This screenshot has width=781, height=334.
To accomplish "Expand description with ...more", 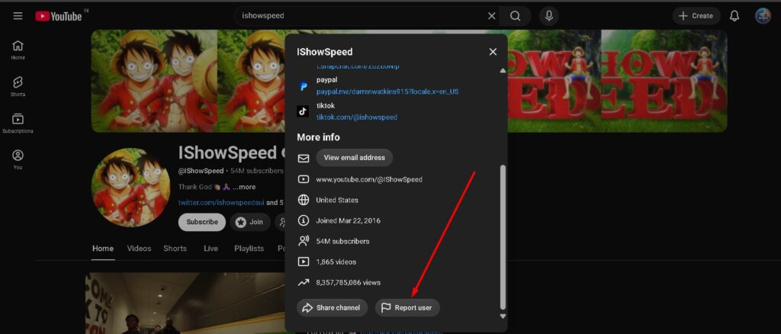I will point(243,187).
